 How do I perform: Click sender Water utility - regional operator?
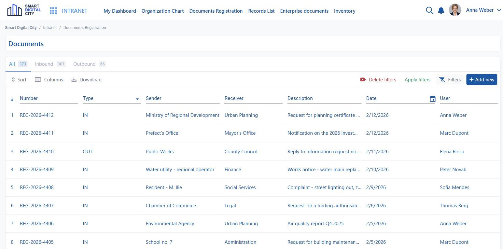pos(180,170)
